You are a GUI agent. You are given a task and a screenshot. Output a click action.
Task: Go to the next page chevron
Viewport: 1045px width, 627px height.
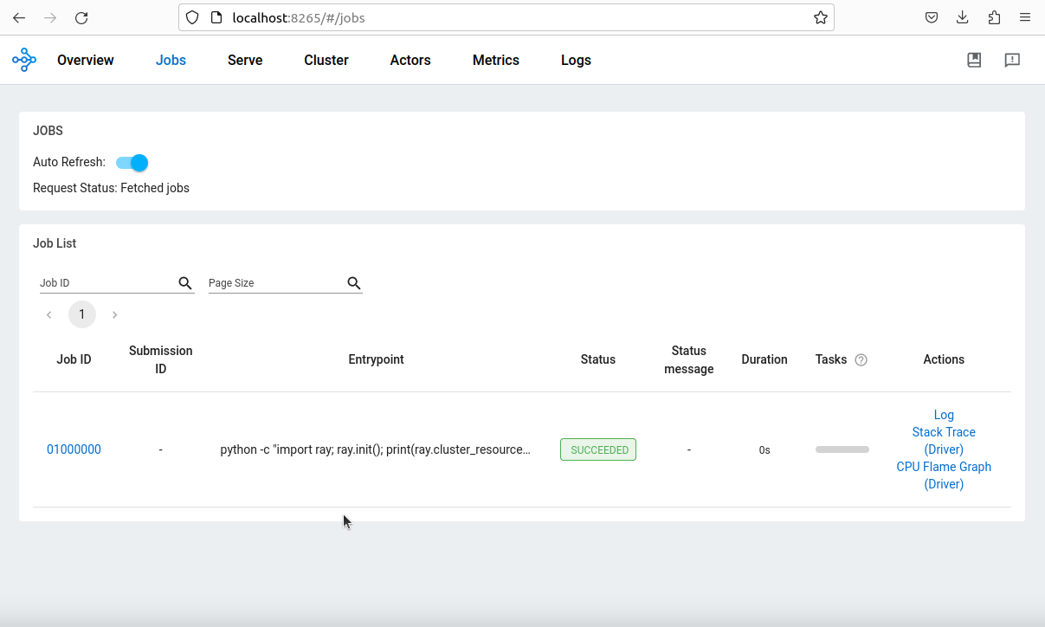(115, 314)
